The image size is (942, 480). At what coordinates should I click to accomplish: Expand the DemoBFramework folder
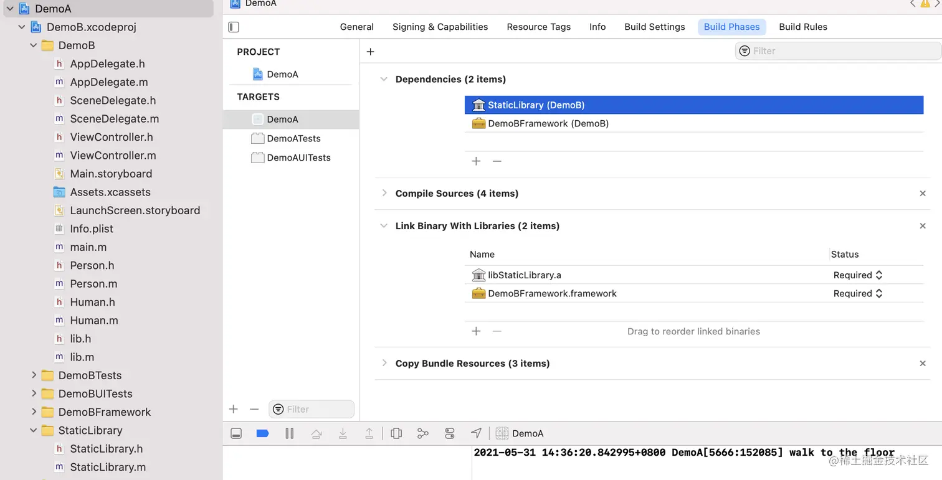click(x=34, y=412)
